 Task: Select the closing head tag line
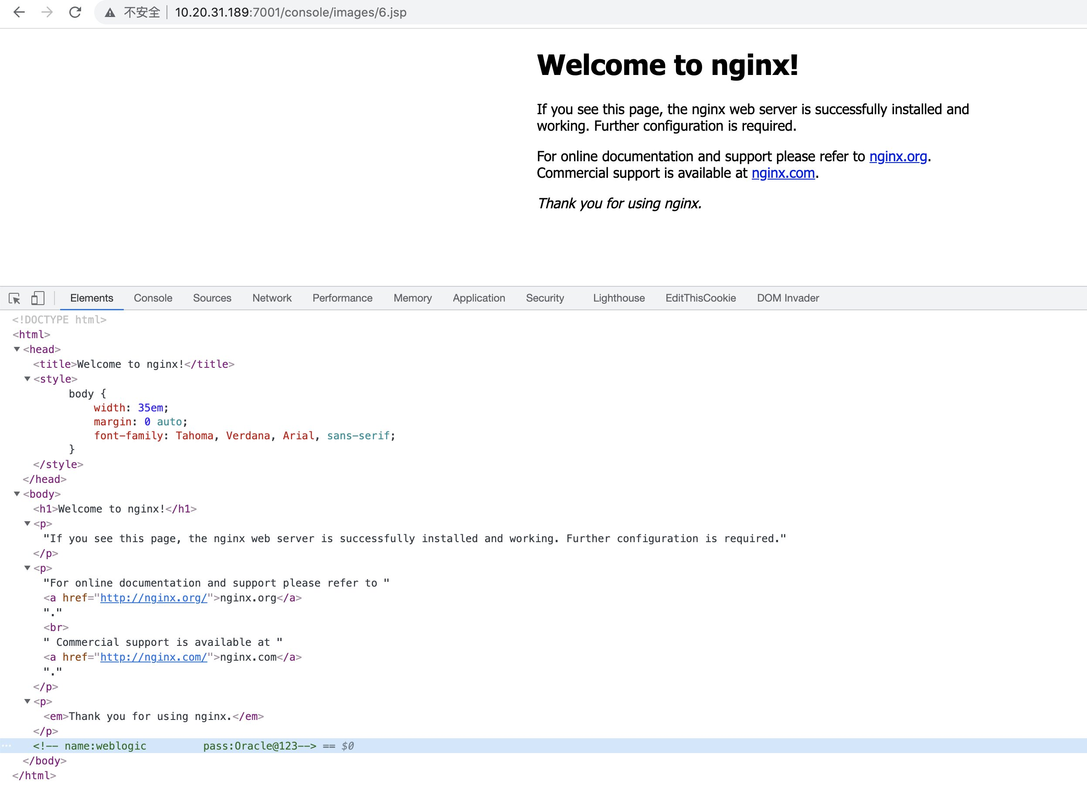coord(44,479)
